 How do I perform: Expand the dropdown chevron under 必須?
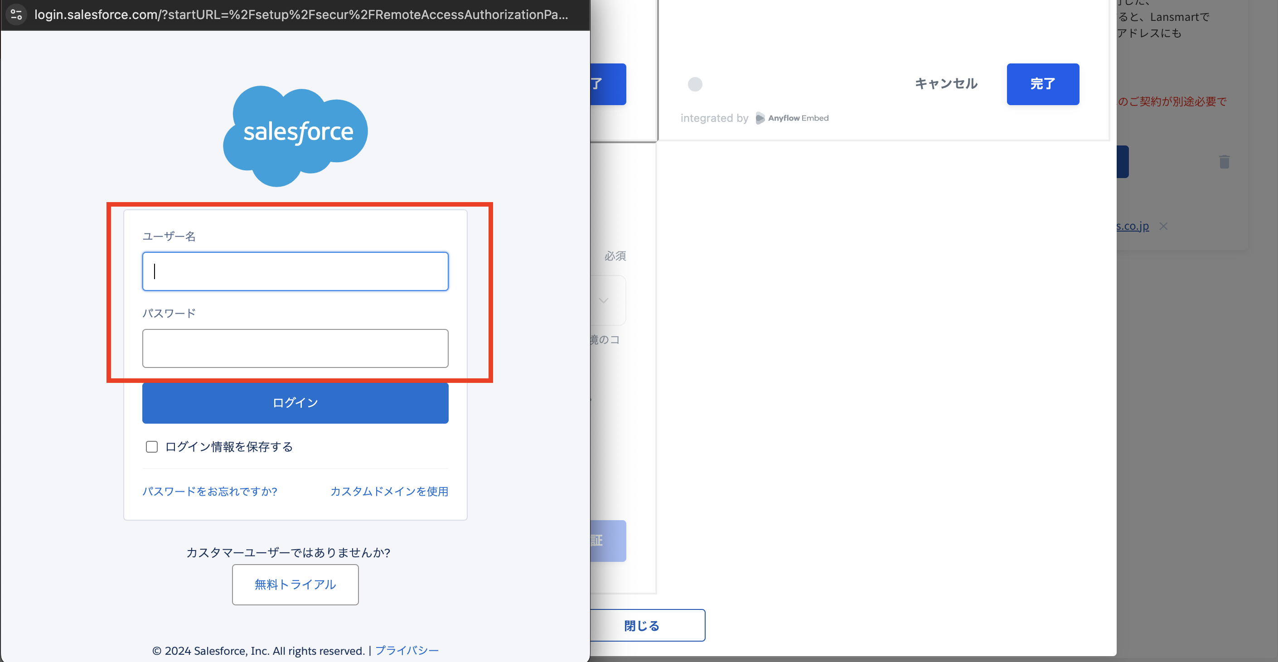click(603, 300)
